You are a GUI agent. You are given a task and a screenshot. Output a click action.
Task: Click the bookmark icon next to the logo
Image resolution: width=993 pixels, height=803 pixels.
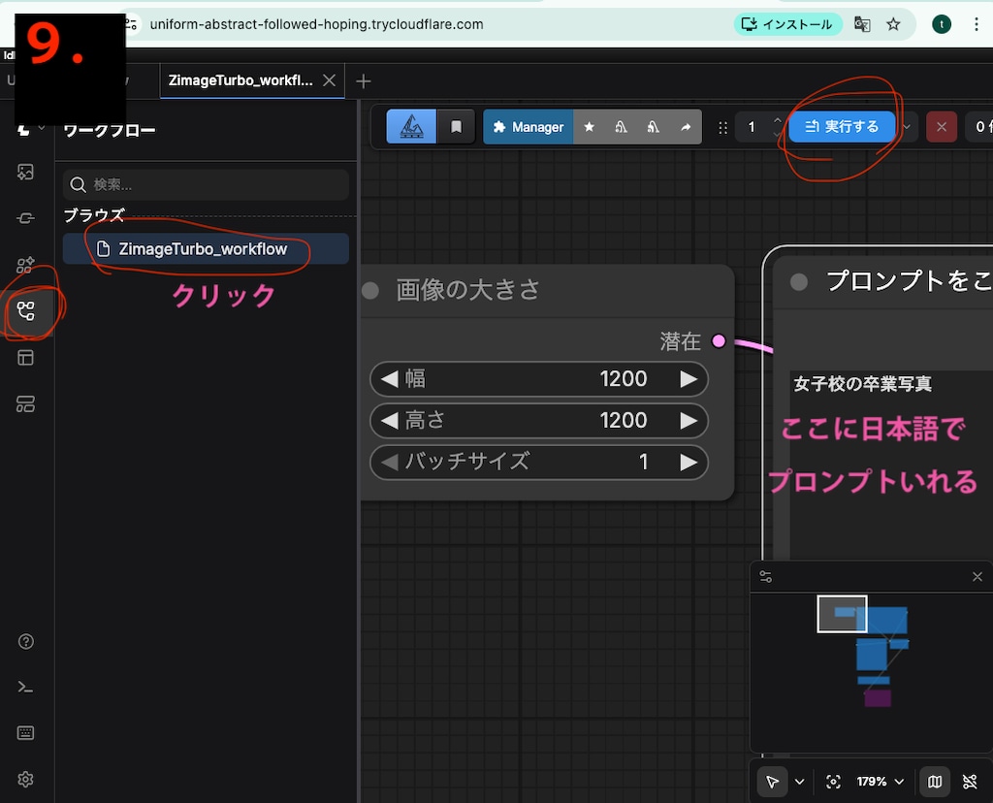[454, 126]
